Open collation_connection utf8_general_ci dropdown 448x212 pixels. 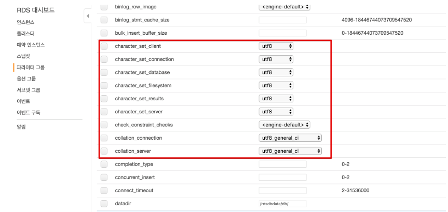tap(290, 138)
